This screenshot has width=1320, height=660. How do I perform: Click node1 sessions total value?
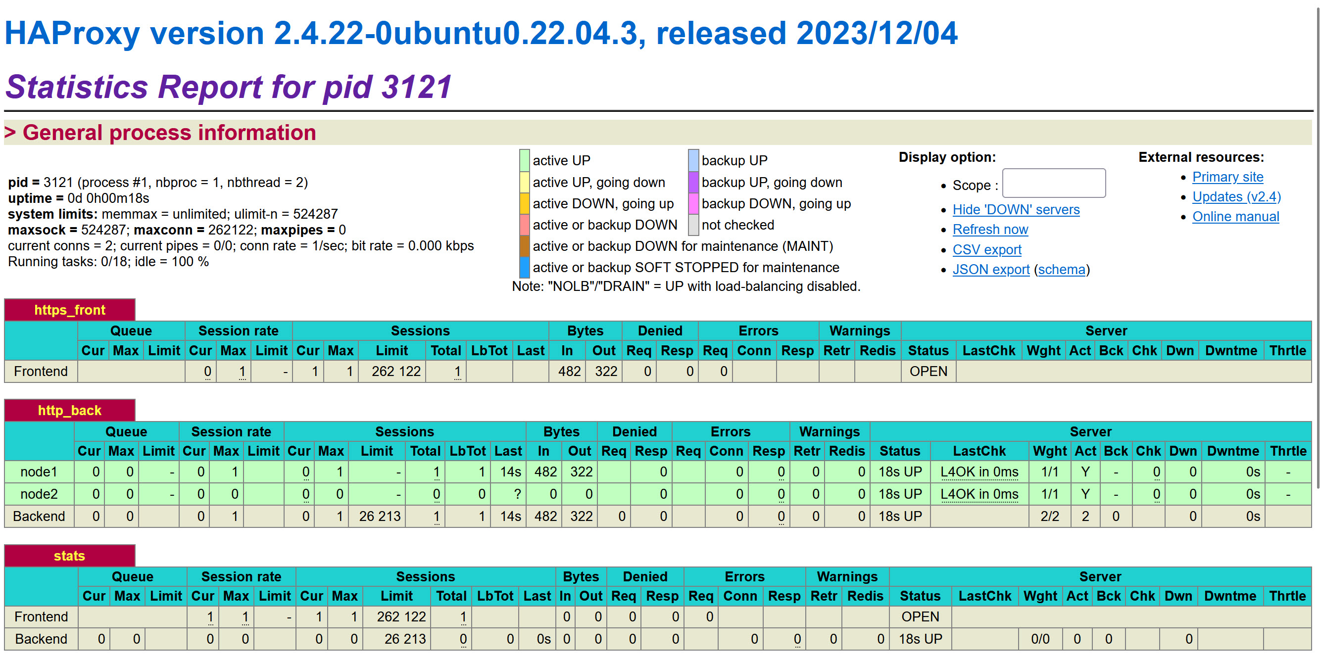coord(436,472)
